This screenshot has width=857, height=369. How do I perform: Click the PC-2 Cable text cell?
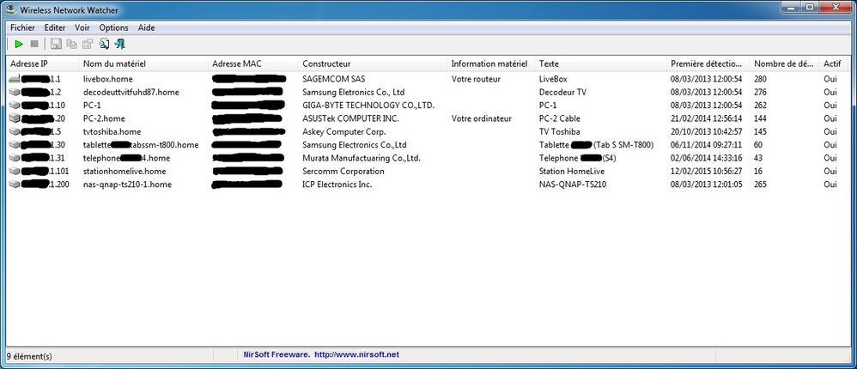pyautogui.click(x=560, y=118)
